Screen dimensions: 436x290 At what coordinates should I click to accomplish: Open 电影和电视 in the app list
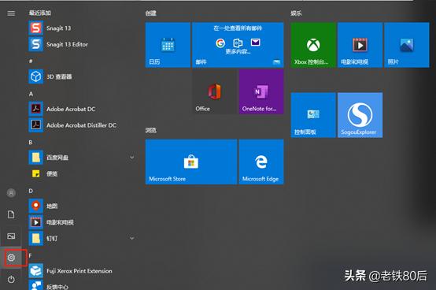(83, 222)
